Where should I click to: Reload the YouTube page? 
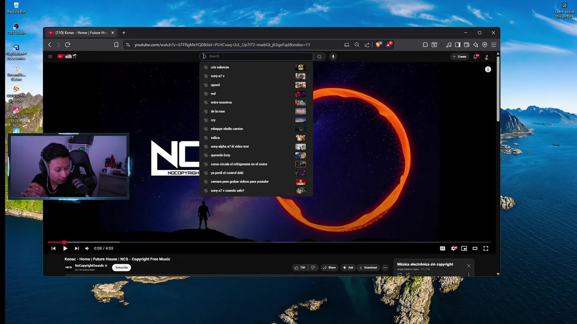click(x=68, y=45)
